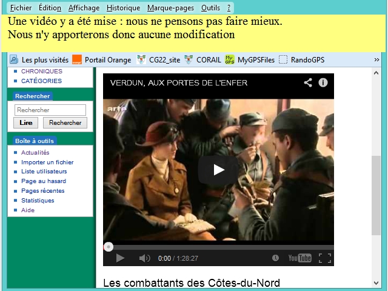388x291 pixels.
Task: Click the page scrollbar down arrow
Action: pyautogui.click(x=376, y=283)
